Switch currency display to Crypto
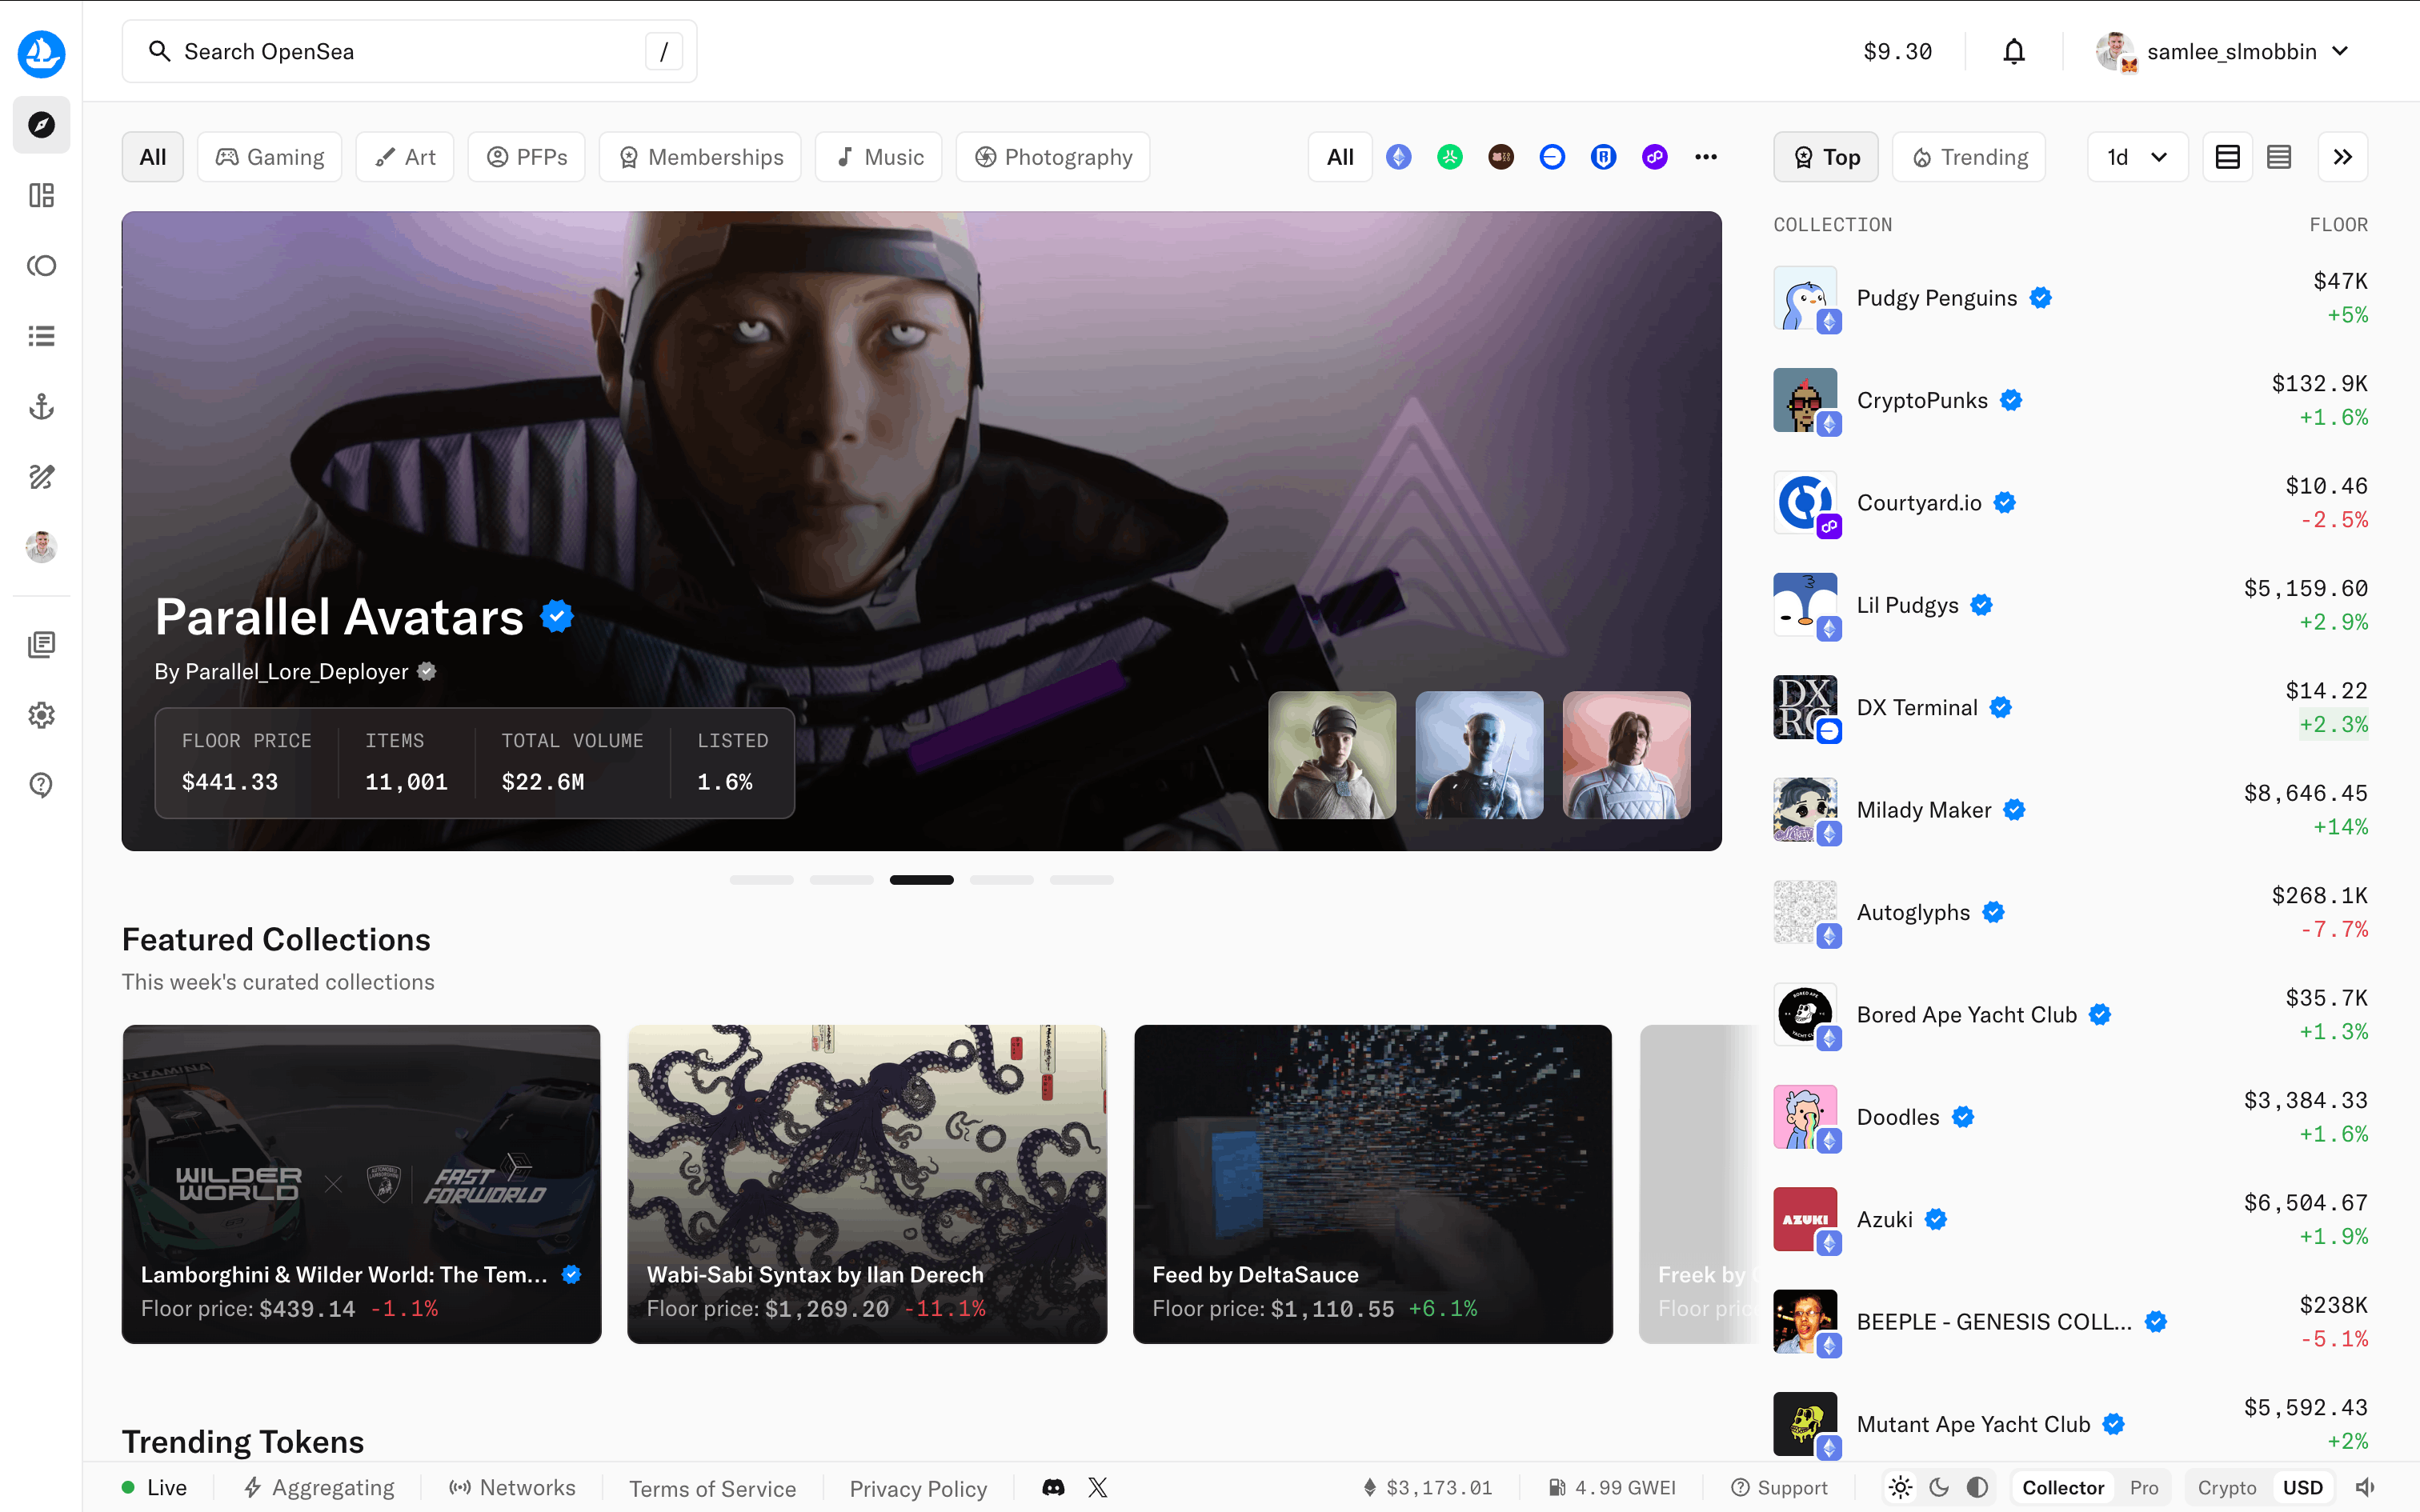The width and height of the screenshot is (2420, 1512). [x=2226, y=1487]
